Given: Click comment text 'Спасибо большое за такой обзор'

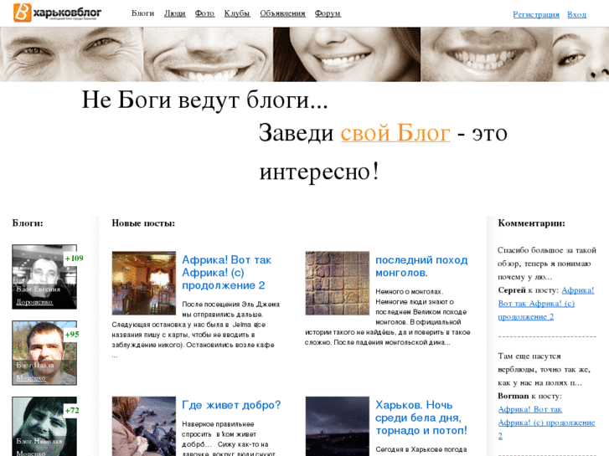Looking at the screenshot, I should [x=546, y=264].
